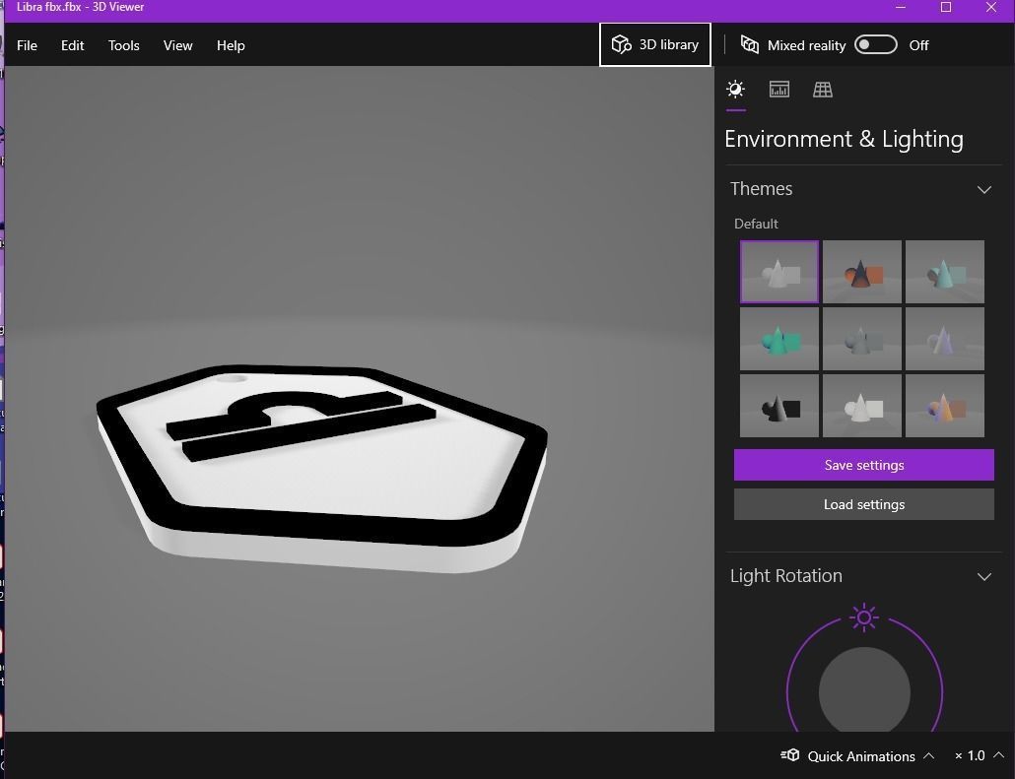Open the Environment & Lighting tab icon
Screen dimensions: 1015x779
point(735,90)
